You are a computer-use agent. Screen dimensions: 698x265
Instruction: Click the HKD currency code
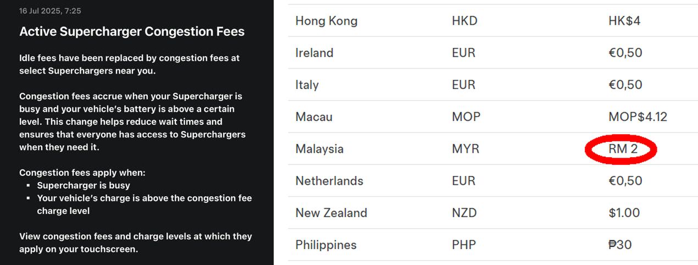coord(464,21)
